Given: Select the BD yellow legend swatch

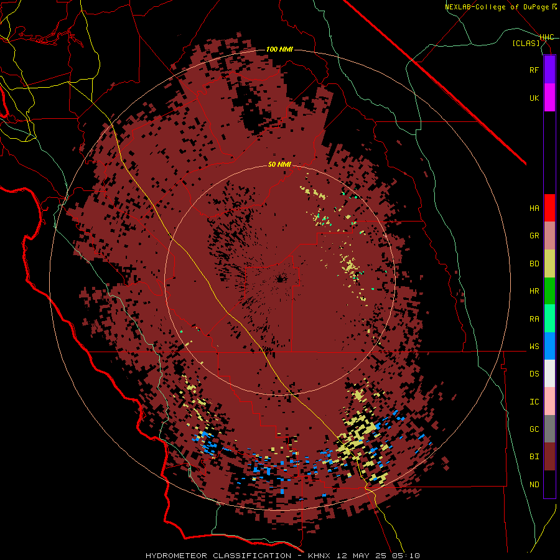Looking at the screenshot, I should [x=549, y=264].
